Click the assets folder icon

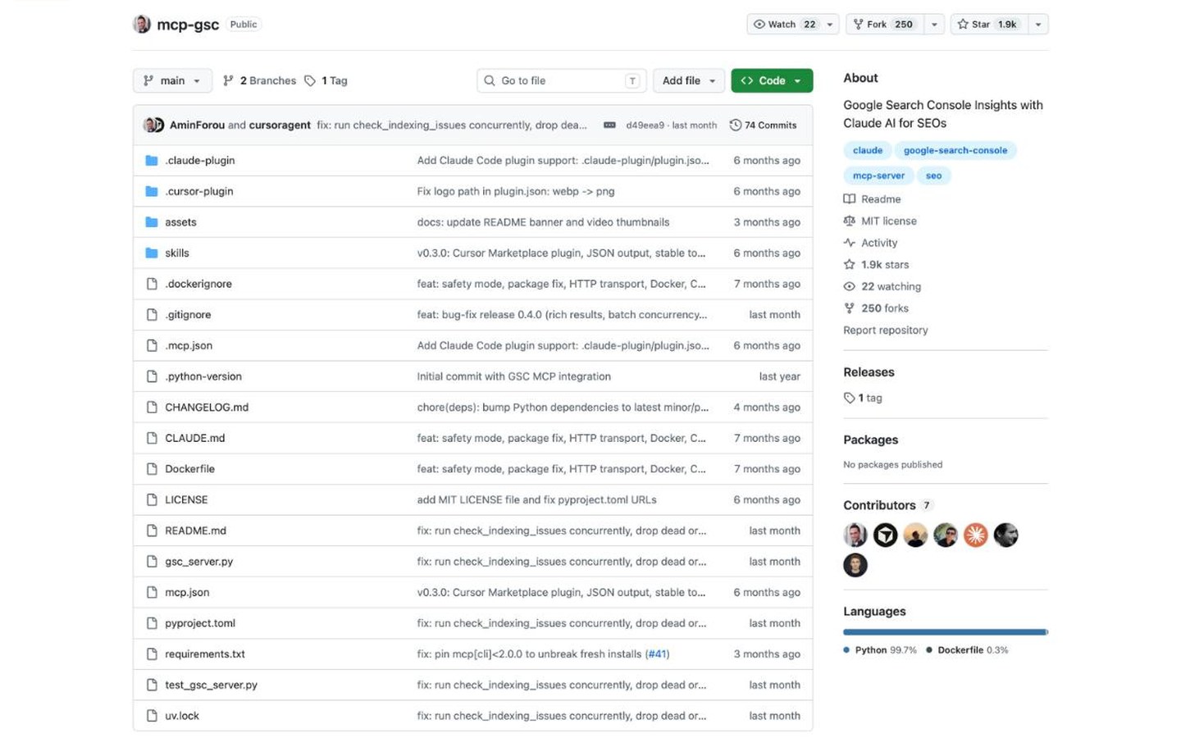151,222
